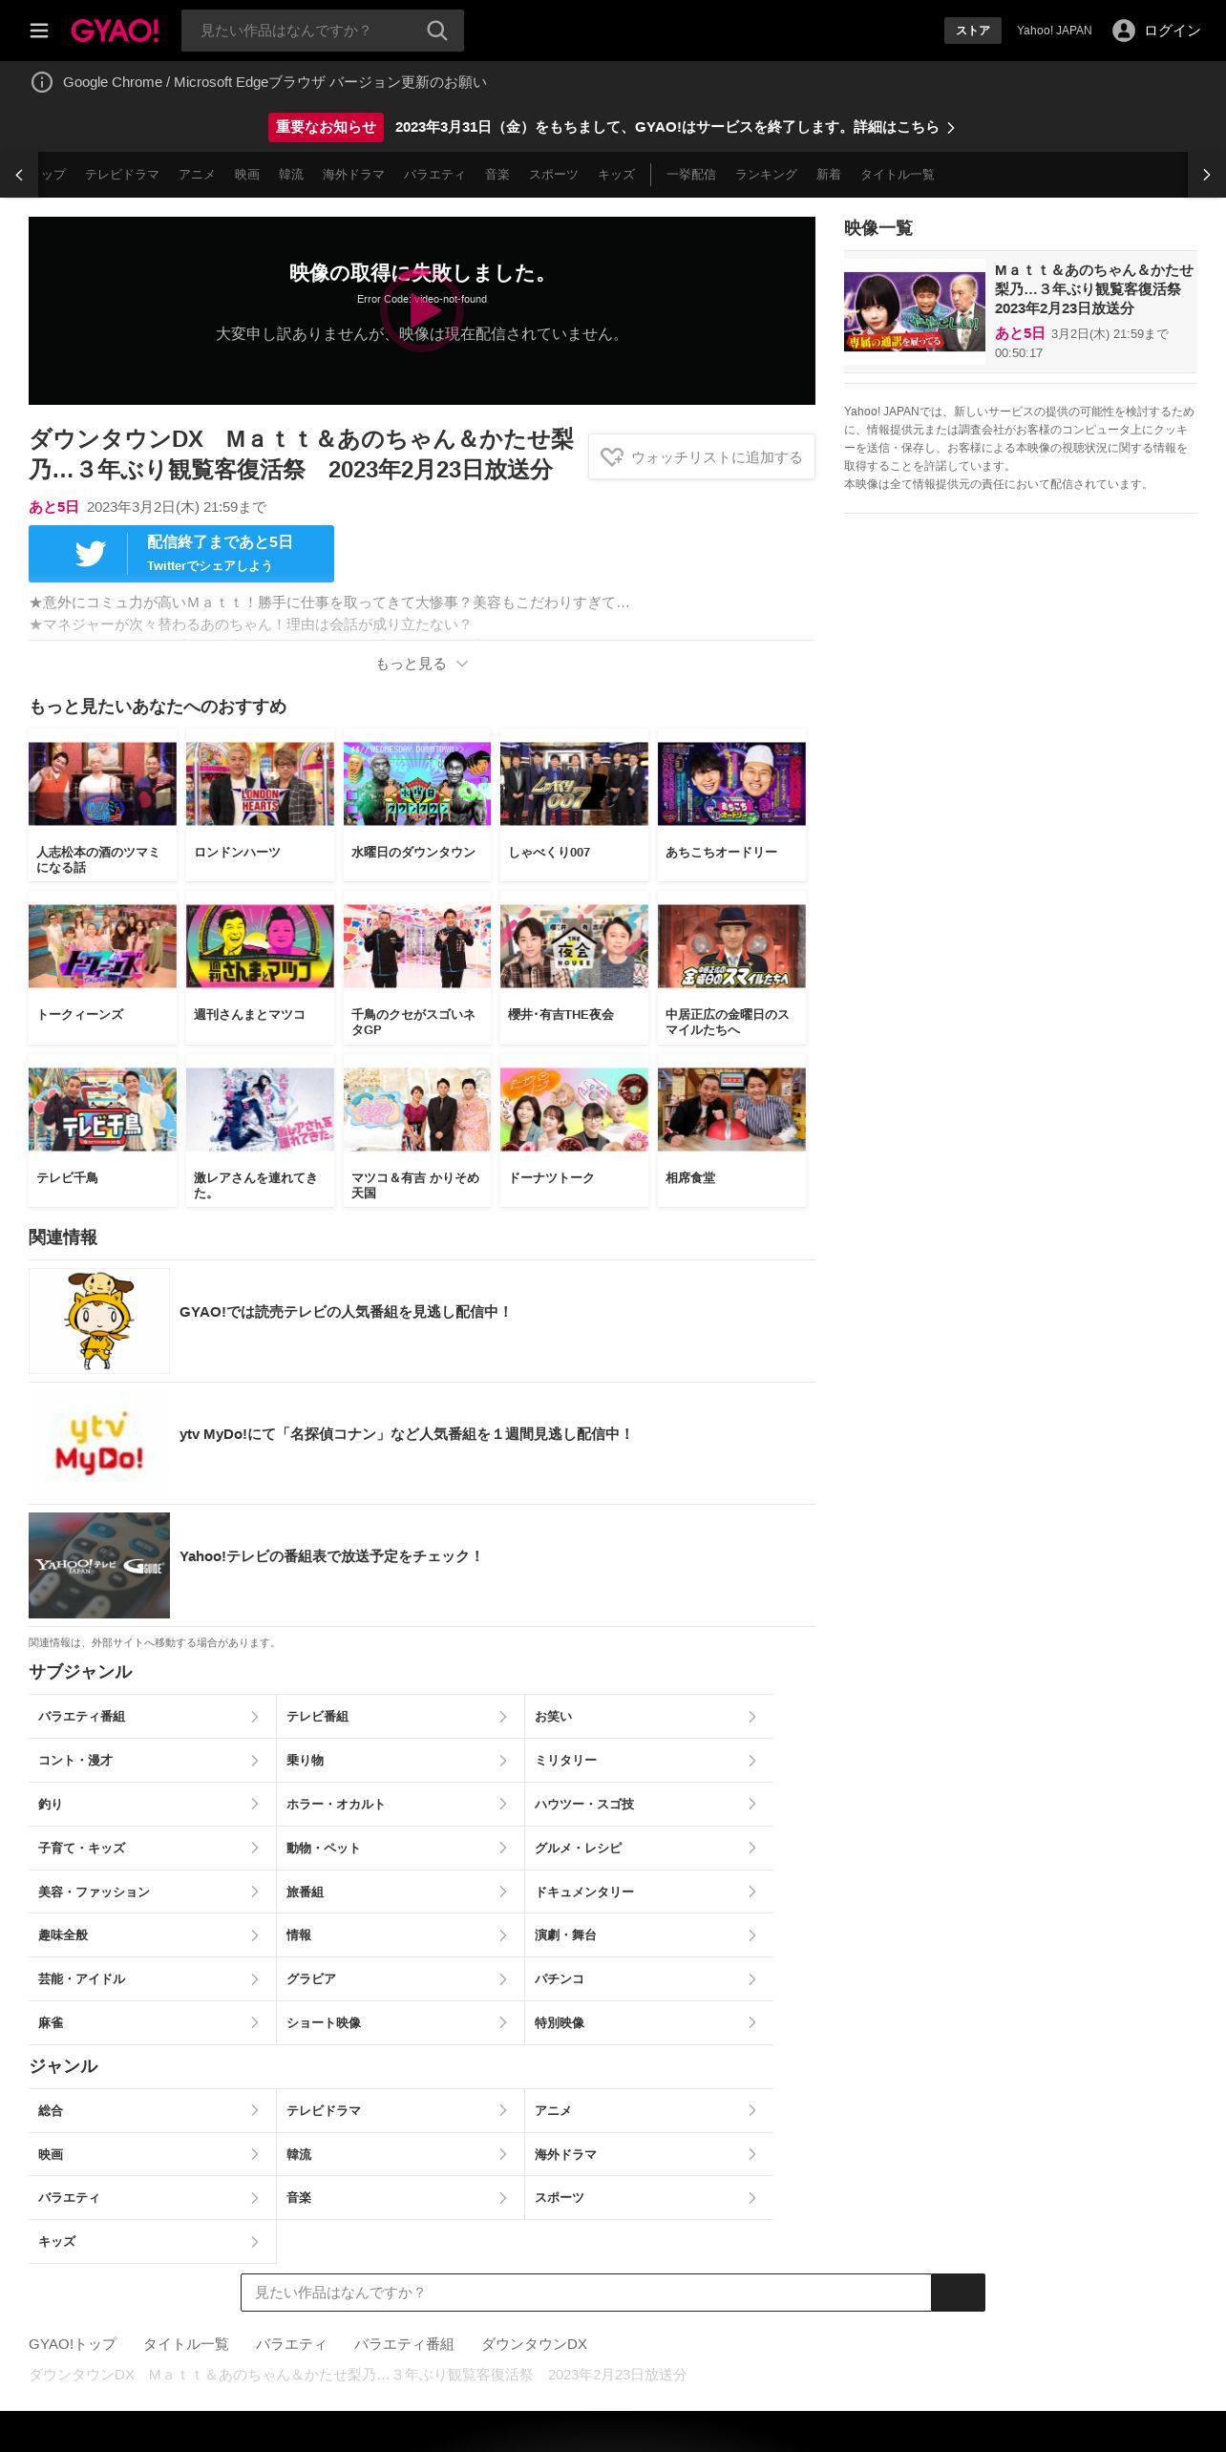The width and height of the screenshot is (1226, 2452).
Task: Click the GYAO! logo
Action: (x=115, y=31)
